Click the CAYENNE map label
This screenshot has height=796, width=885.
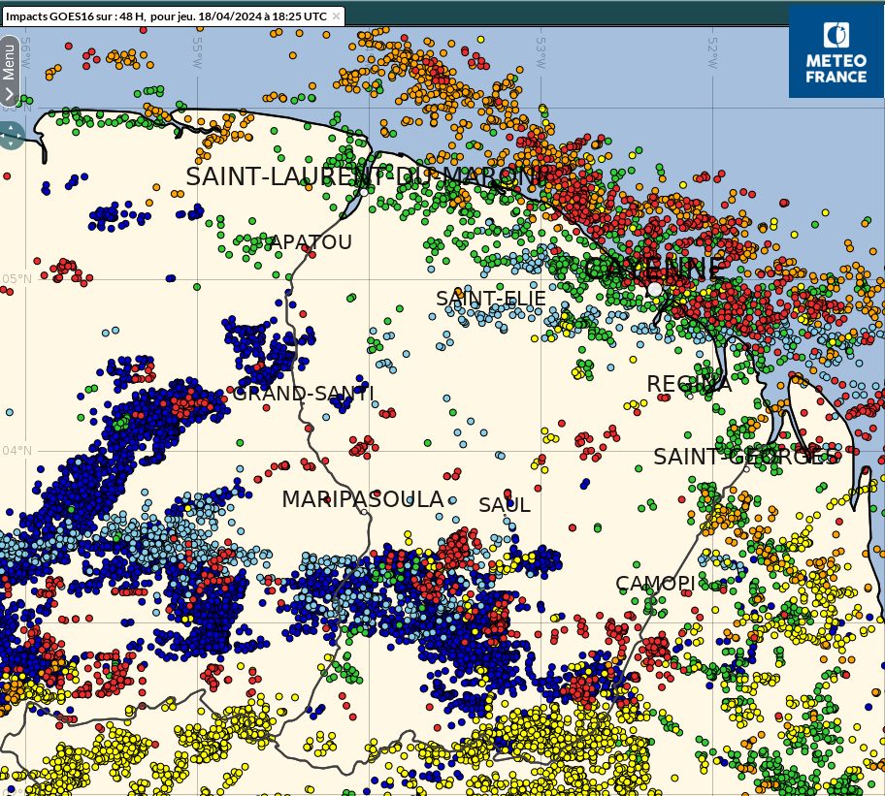click(652, 269)
